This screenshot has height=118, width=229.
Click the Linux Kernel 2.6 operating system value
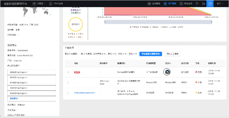[25, 55]
